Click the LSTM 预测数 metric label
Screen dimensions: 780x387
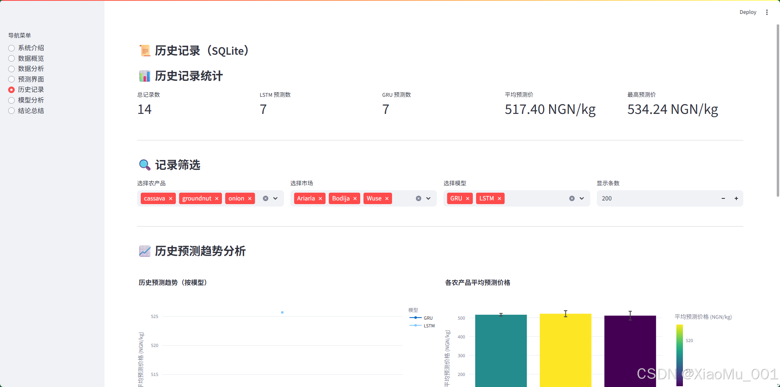(275, 95)
